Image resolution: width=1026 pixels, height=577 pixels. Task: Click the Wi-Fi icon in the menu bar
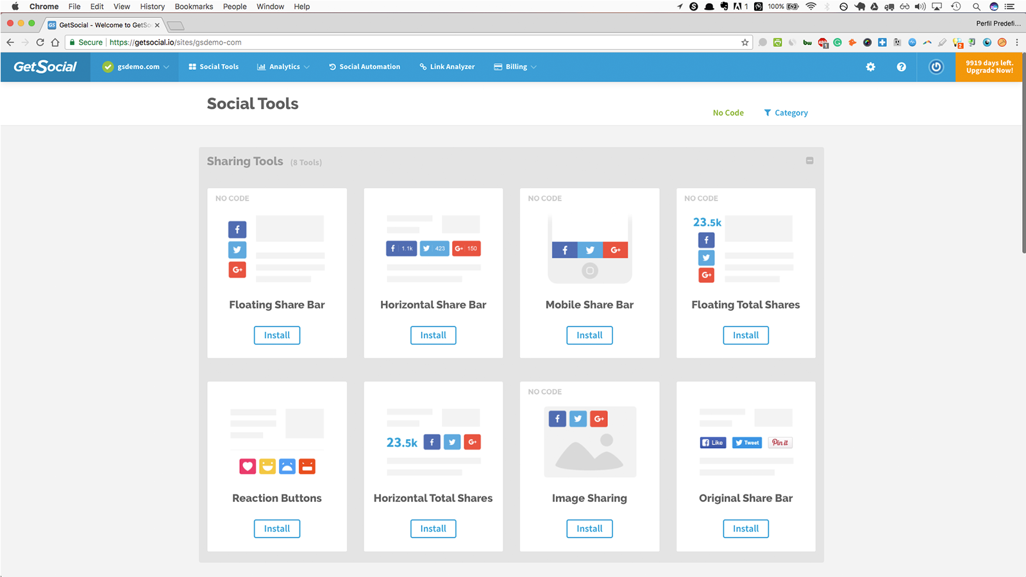[811, 6]
